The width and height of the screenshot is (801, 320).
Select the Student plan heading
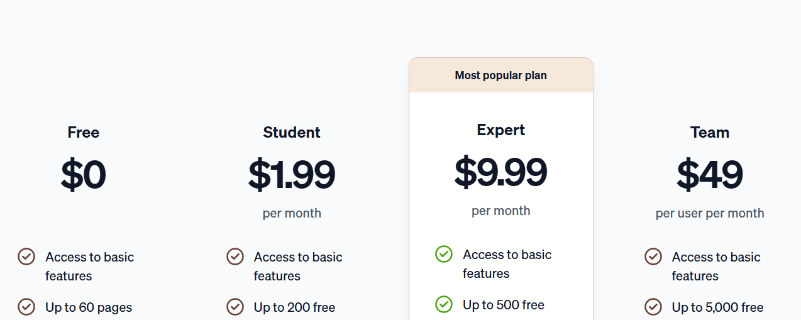tap(292, 133)
